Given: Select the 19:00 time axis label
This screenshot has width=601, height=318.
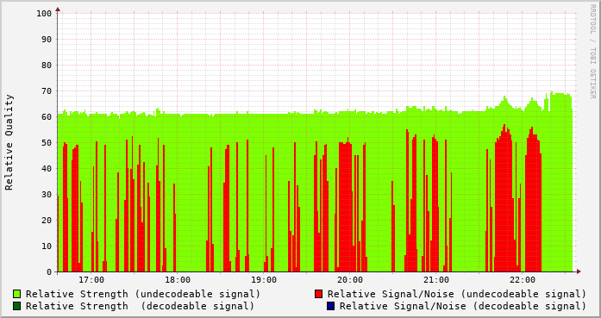Looking at the screenshot, I should [x=264, y=280].
